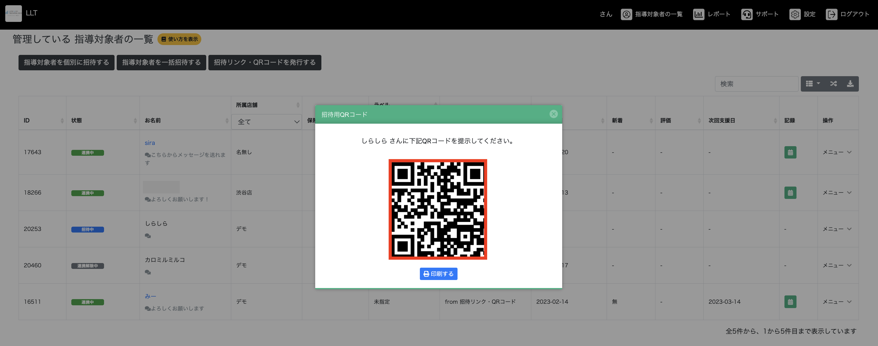
Task: Open the みー name link
Action: [150, 296]
